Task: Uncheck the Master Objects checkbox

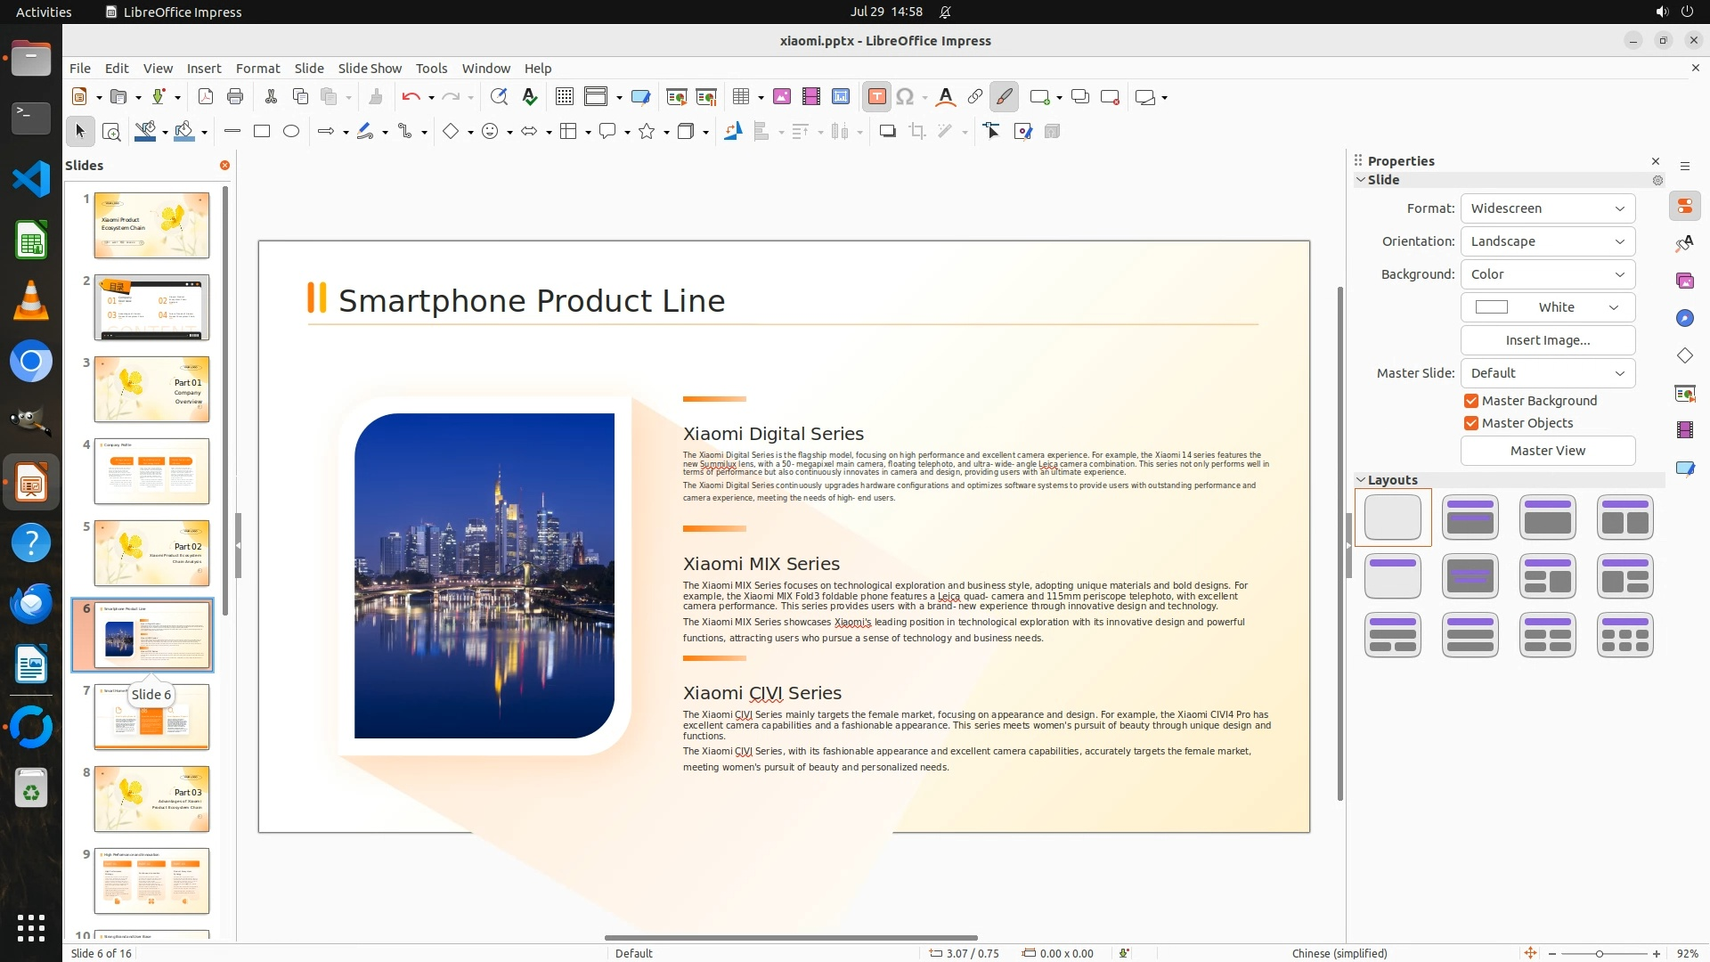Action: (1471, 423)
